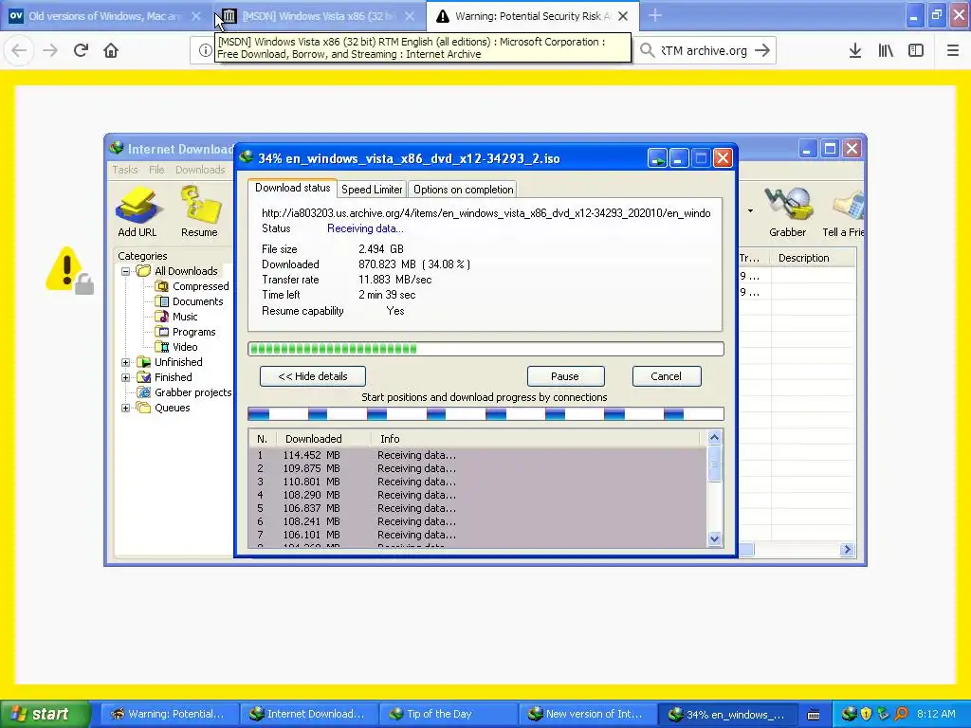971x728 pixels.
Task: Open Firefox hamburger menu
Action: [953, 51]
